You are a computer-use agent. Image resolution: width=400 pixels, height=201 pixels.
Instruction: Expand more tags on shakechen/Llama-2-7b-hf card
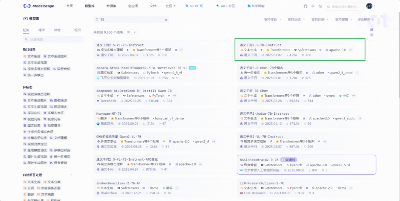177,188
